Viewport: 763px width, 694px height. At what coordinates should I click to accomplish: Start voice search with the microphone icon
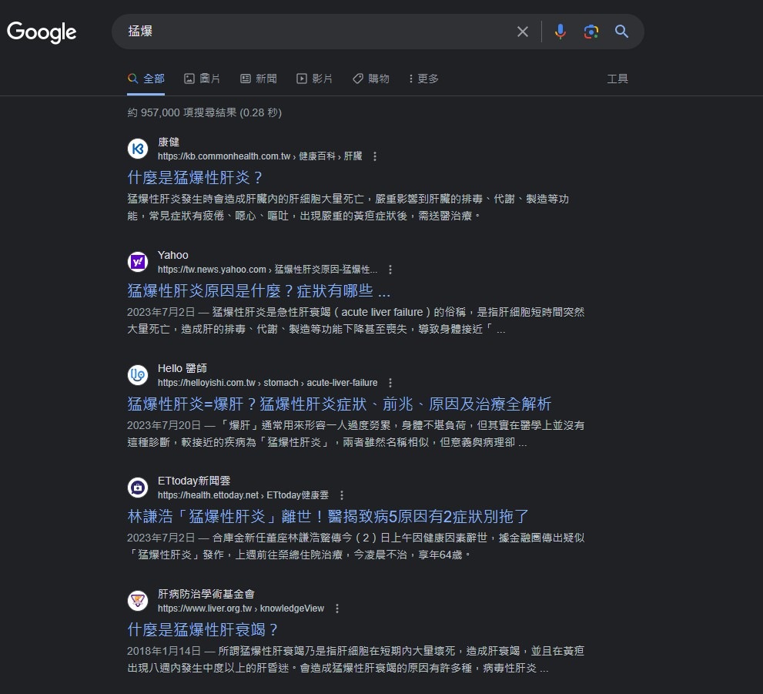click(560, 32)
